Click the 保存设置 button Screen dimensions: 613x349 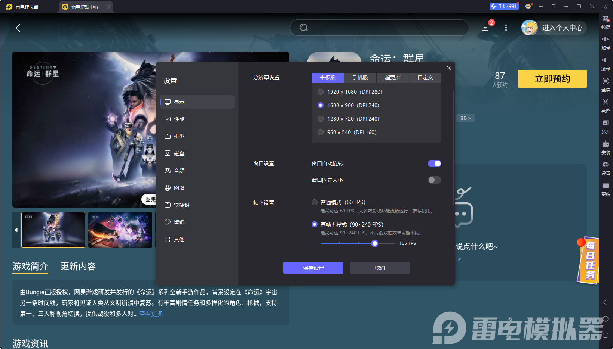pyautogui.click(x=313, y=268)
